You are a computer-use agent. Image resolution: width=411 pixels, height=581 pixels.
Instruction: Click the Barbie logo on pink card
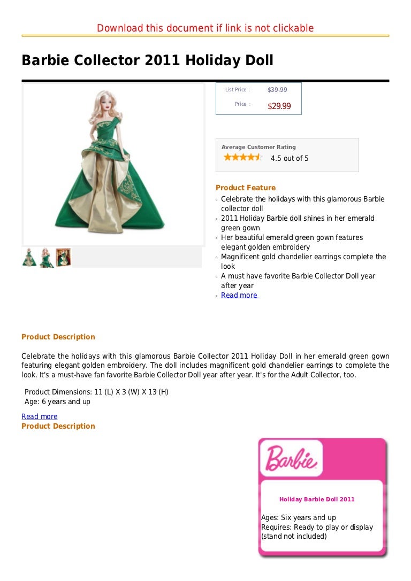(291, 459)
